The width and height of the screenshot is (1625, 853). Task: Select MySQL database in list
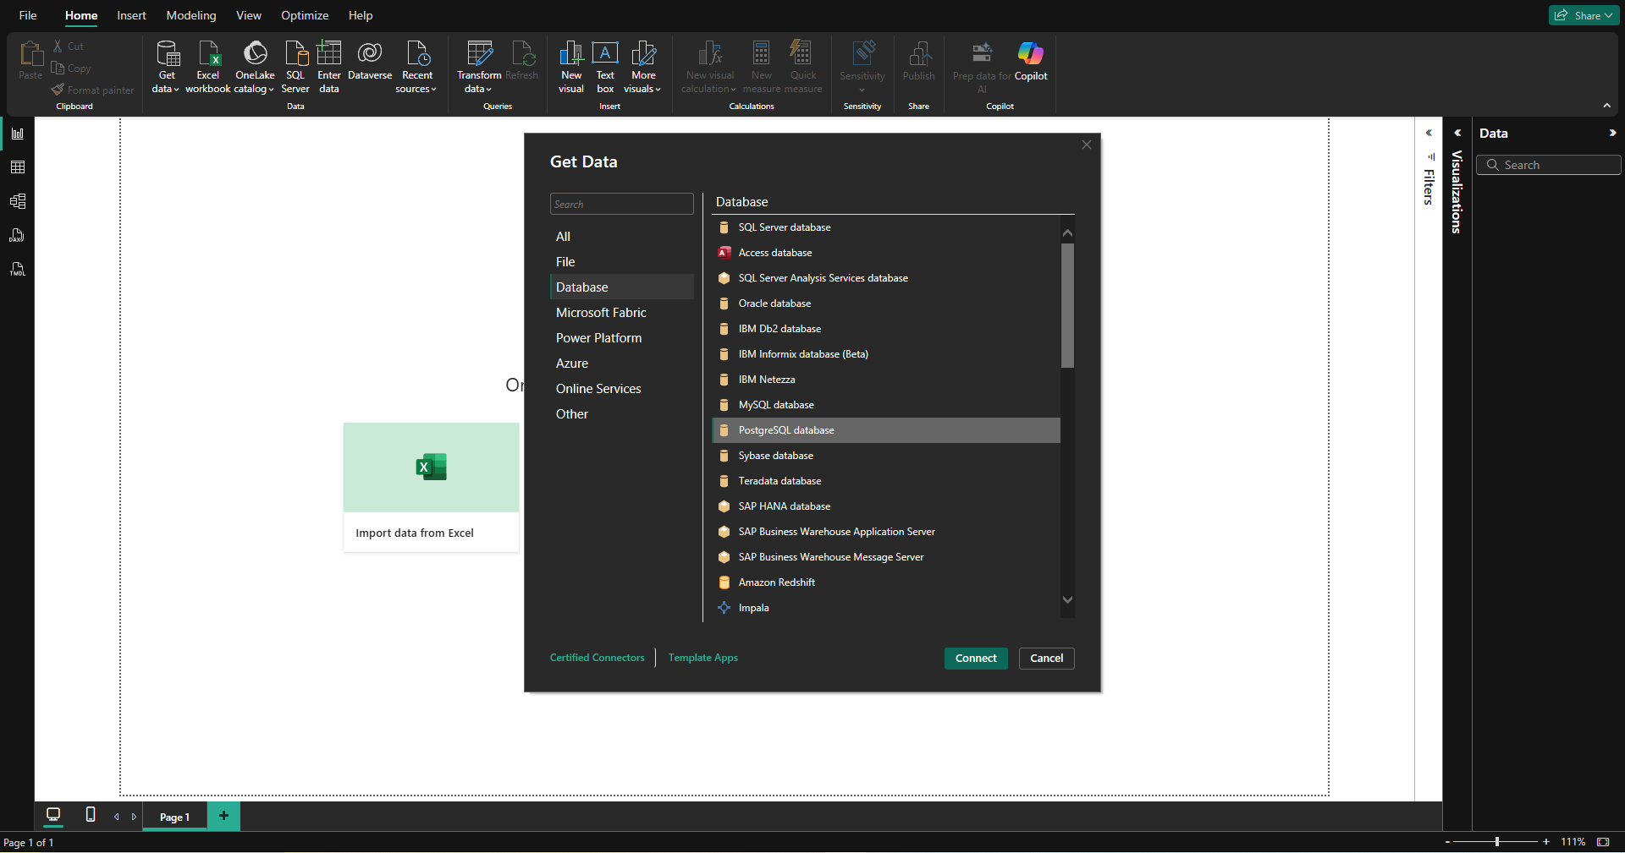pos(886,405)
